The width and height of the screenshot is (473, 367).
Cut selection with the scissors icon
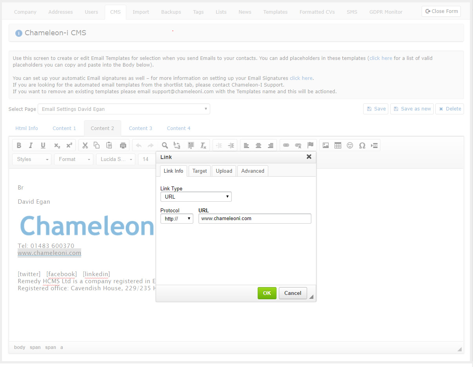click(x=85, y=145)
